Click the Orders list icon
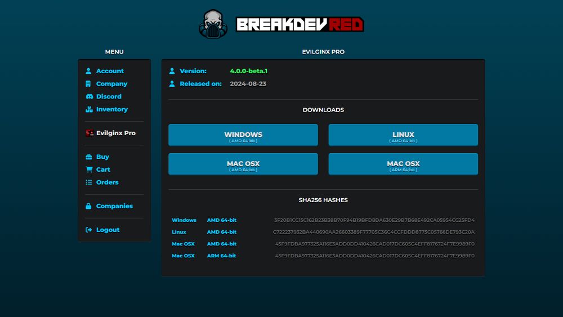The height and width of the screenshot is (317, 563). point(89,182)
